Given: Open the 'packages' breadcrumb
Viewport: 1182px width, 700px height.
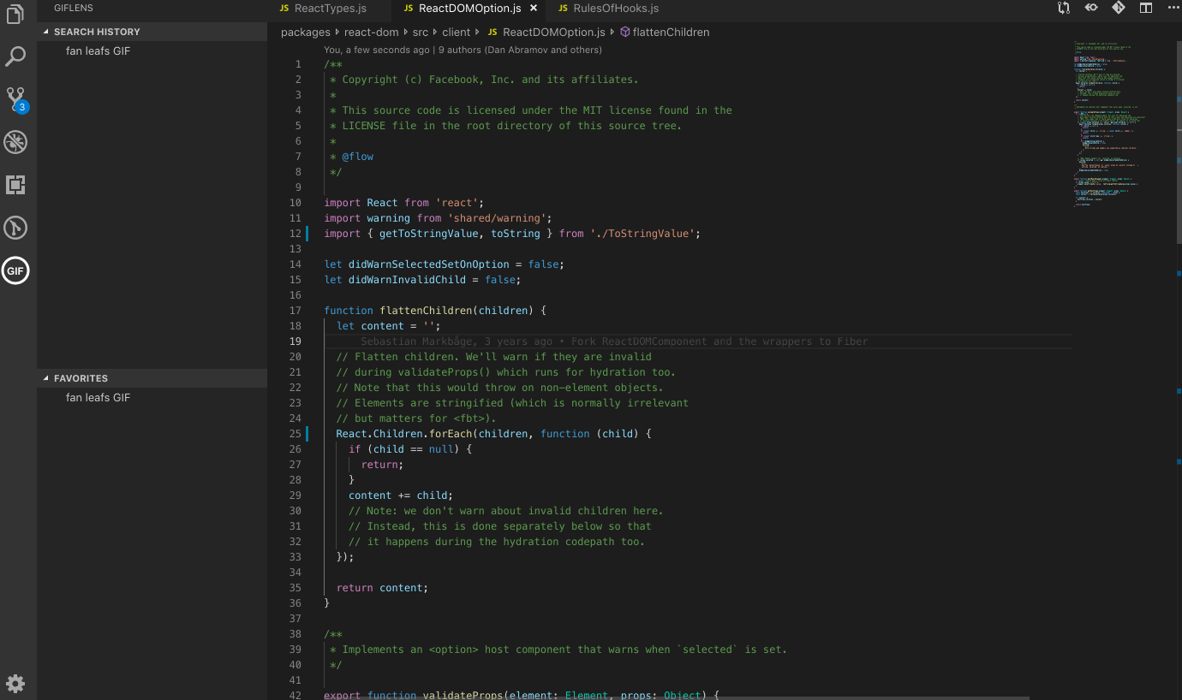Looking at the screenshot, I should point(305,33).
